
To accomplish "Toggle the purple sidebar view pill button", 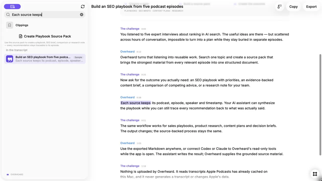I will pyautogui.click(x=12, y=7).
